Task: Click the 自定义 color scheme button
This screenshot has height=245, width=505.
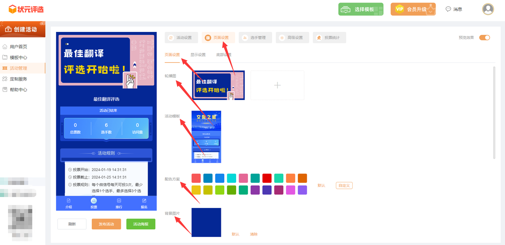Action: (344, 185)
